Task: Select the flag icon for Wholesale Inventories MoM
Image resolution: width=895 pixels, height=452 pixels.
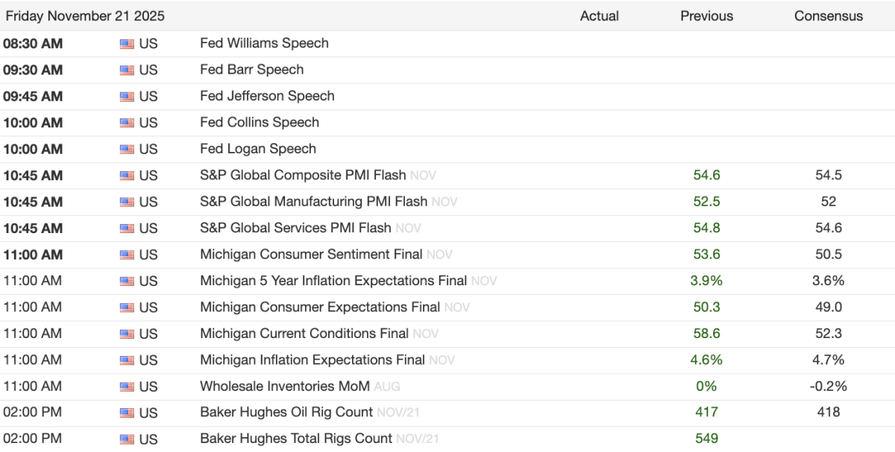Action: [127, 386]
